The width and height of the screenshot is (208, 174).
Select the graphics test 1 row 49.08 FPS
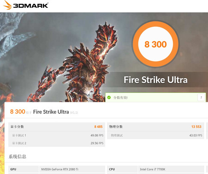pyautogui.click(x=57, y=135)
